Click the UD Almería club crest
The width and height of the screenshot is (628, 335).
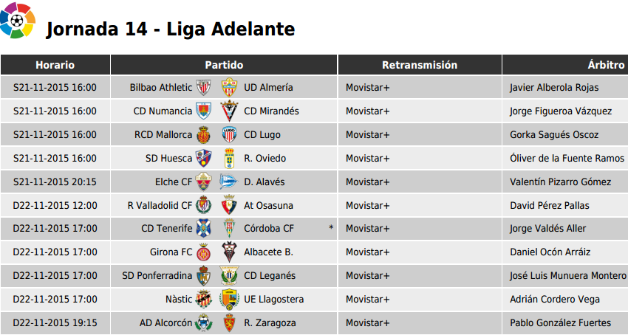coord(229,87)
